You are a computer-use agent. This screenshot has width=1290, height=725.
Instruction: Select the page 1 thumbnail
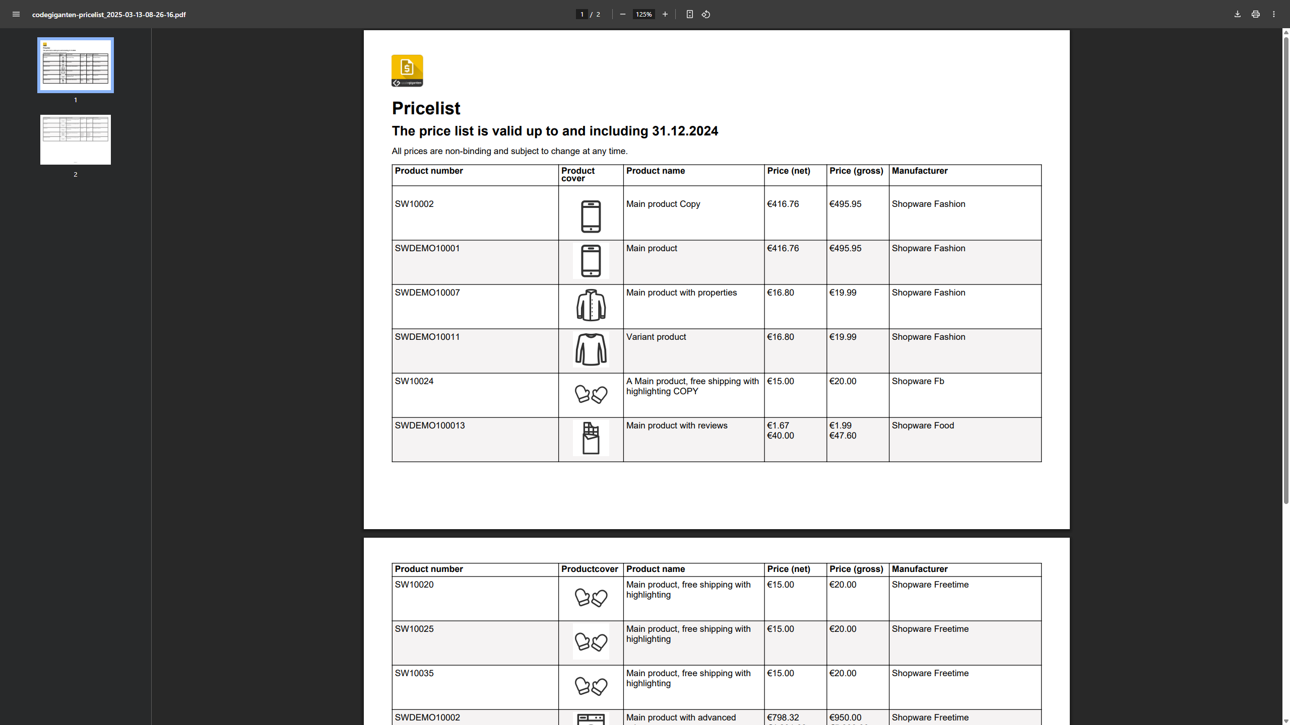(76, 65)
